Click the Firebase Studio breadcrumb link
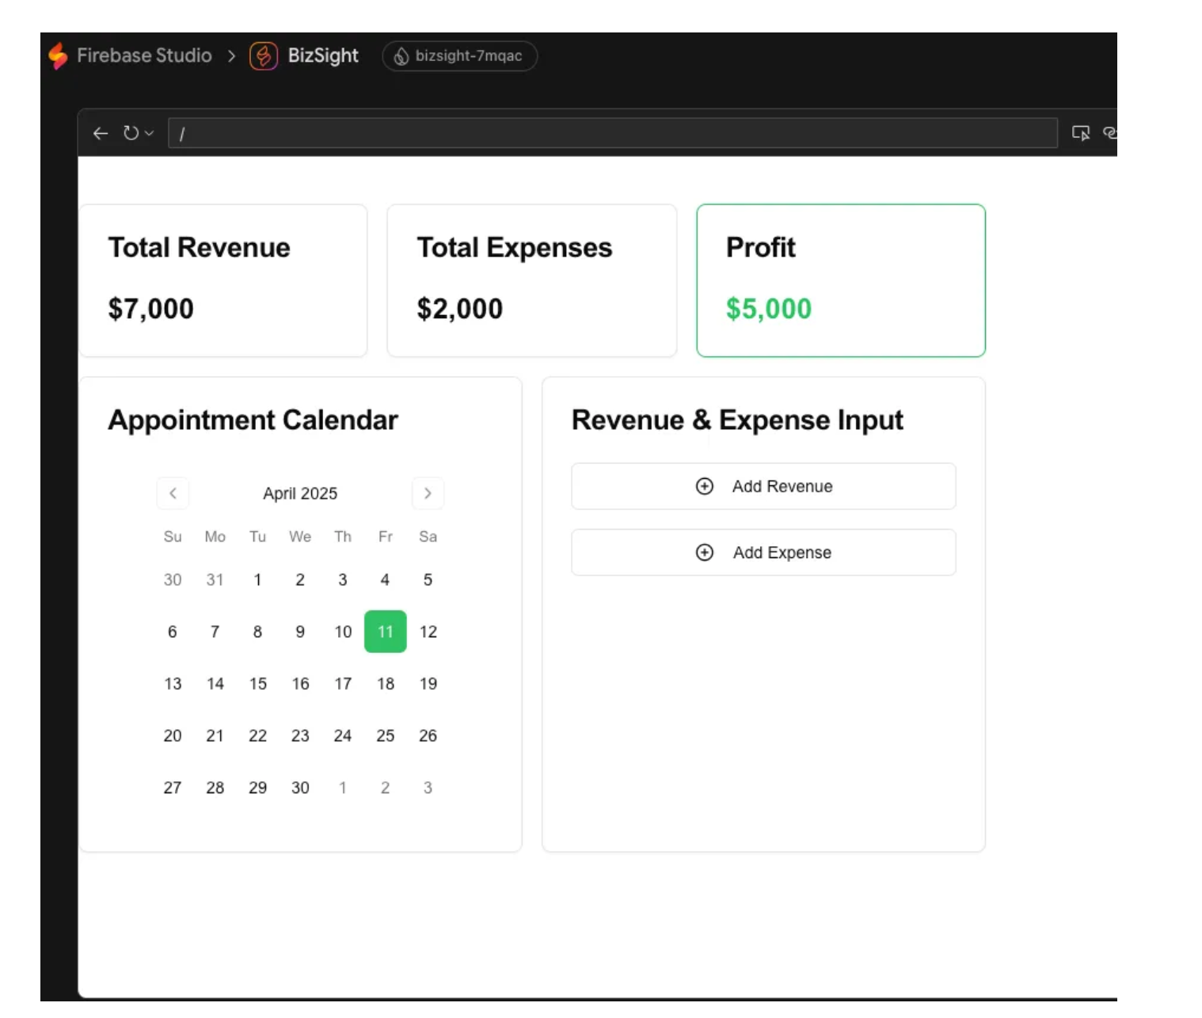The width and height of the screenshot is (1202, 1018). click(144, 55)
